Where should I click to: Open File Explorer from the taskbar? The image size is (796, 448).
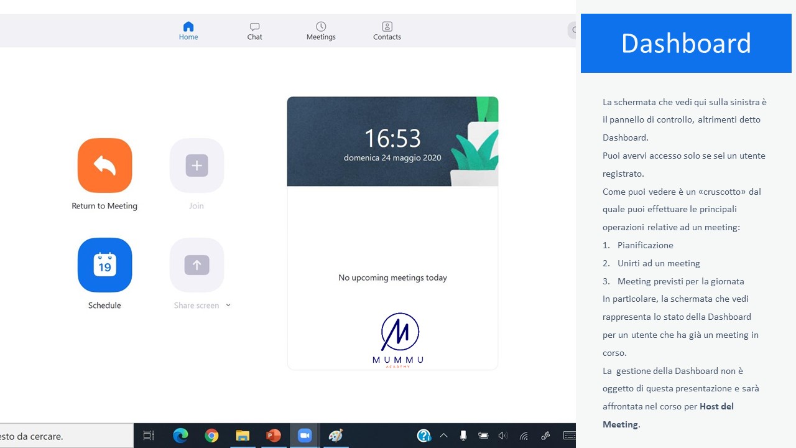(243, 436)
